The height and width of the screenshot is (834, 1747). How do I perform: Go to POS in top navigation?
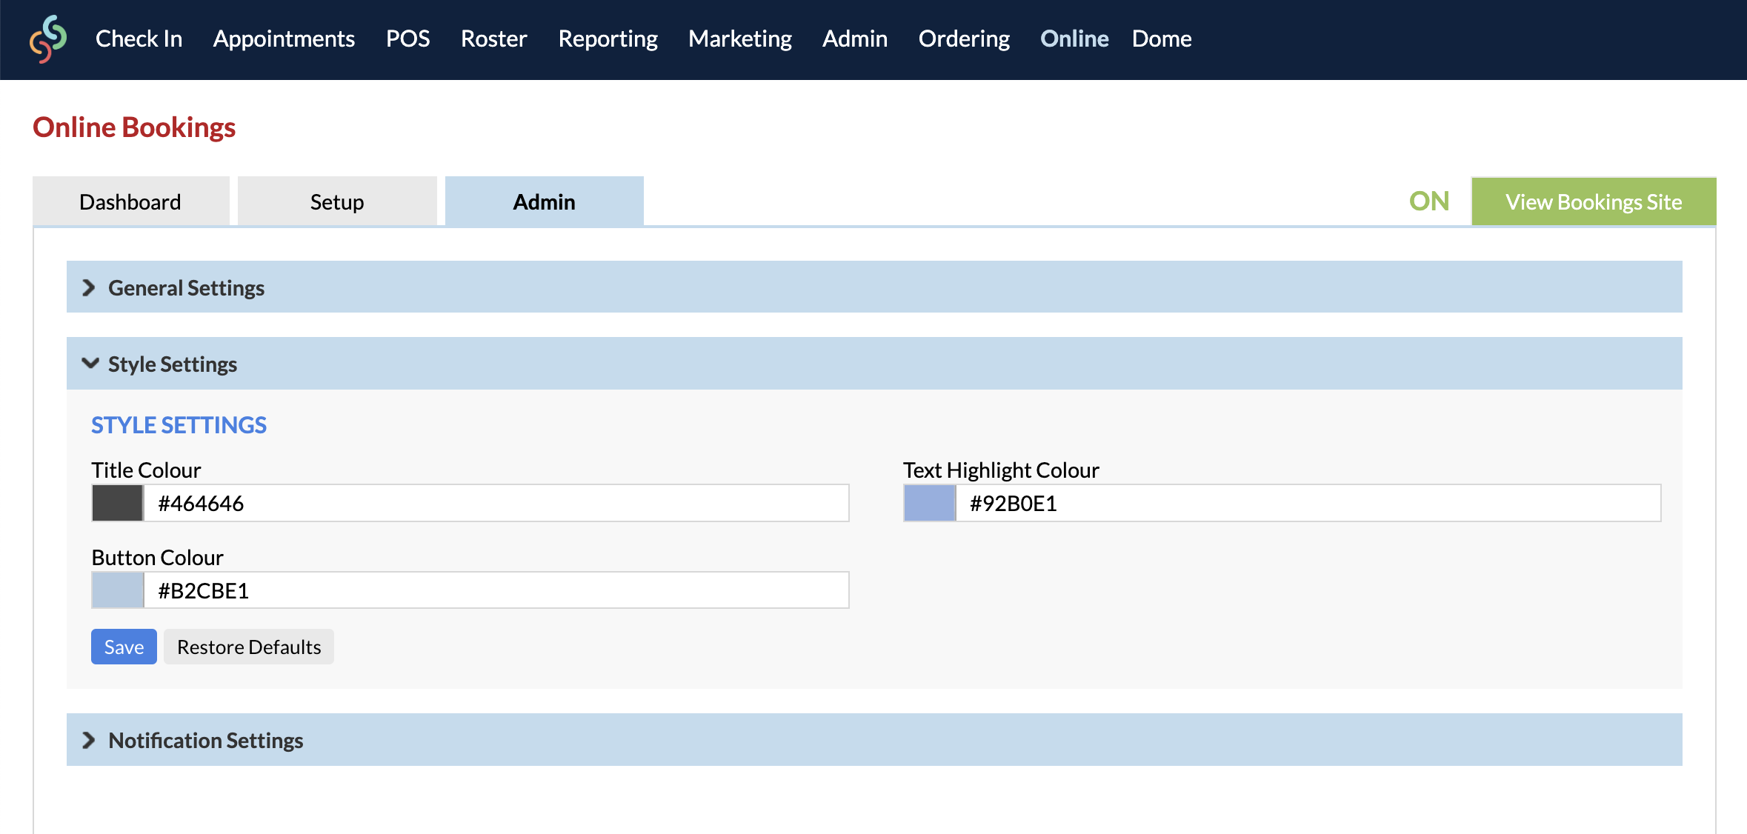407,39
